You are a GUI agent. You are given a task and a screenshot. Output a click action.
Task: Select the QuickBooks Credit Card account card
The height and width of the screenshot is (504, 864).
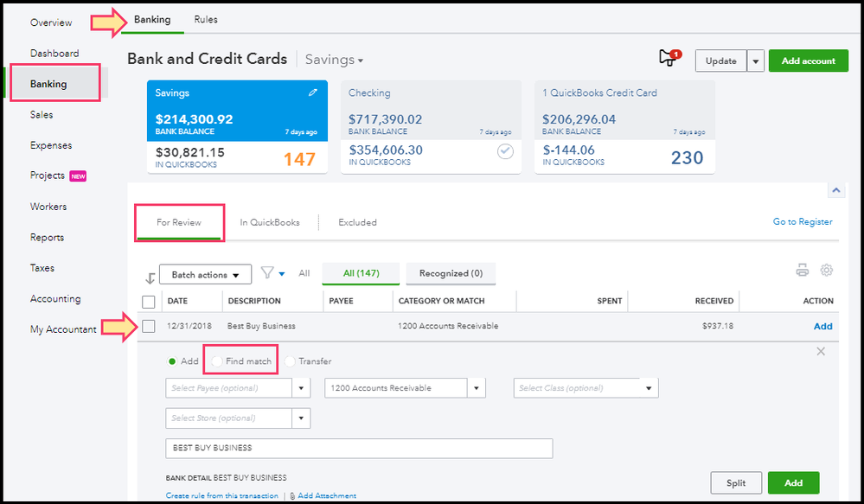(624, 127)
